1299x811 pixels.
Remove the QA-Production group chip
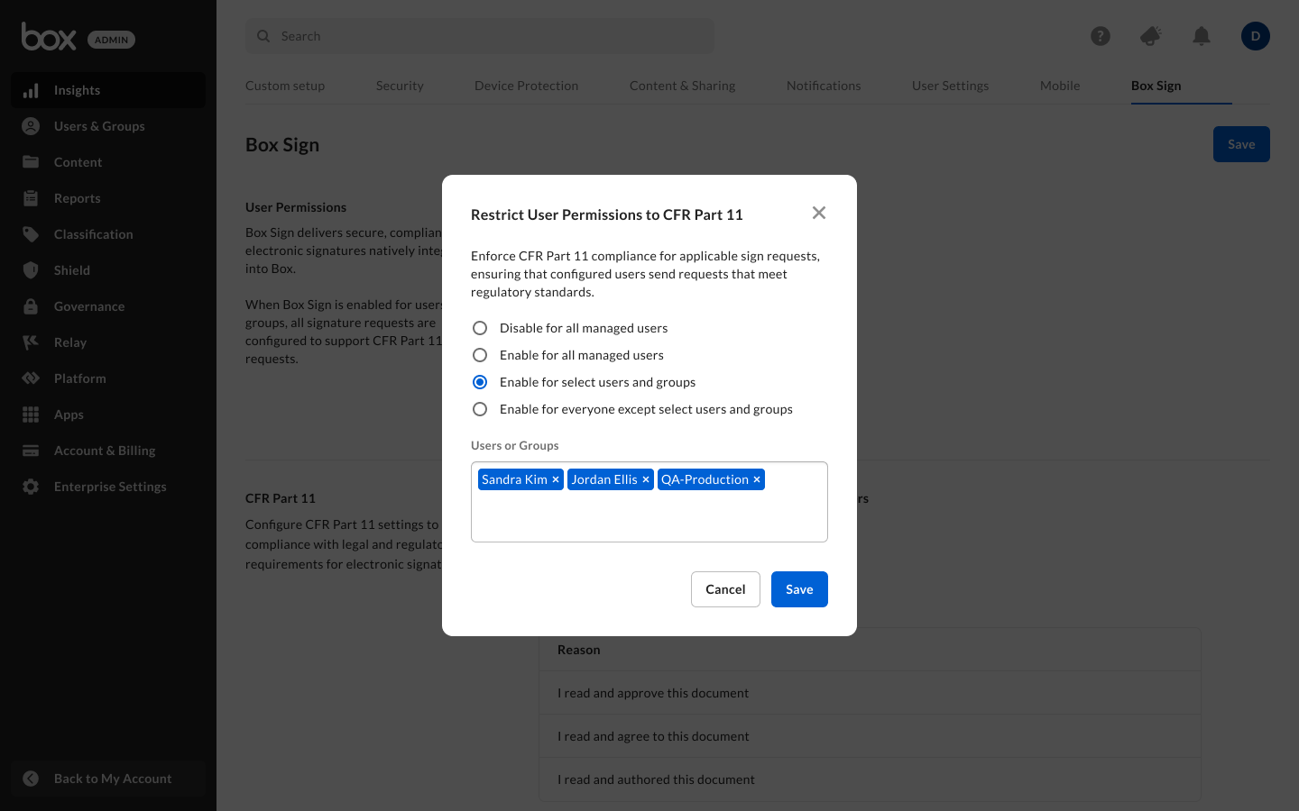[757, 479]
